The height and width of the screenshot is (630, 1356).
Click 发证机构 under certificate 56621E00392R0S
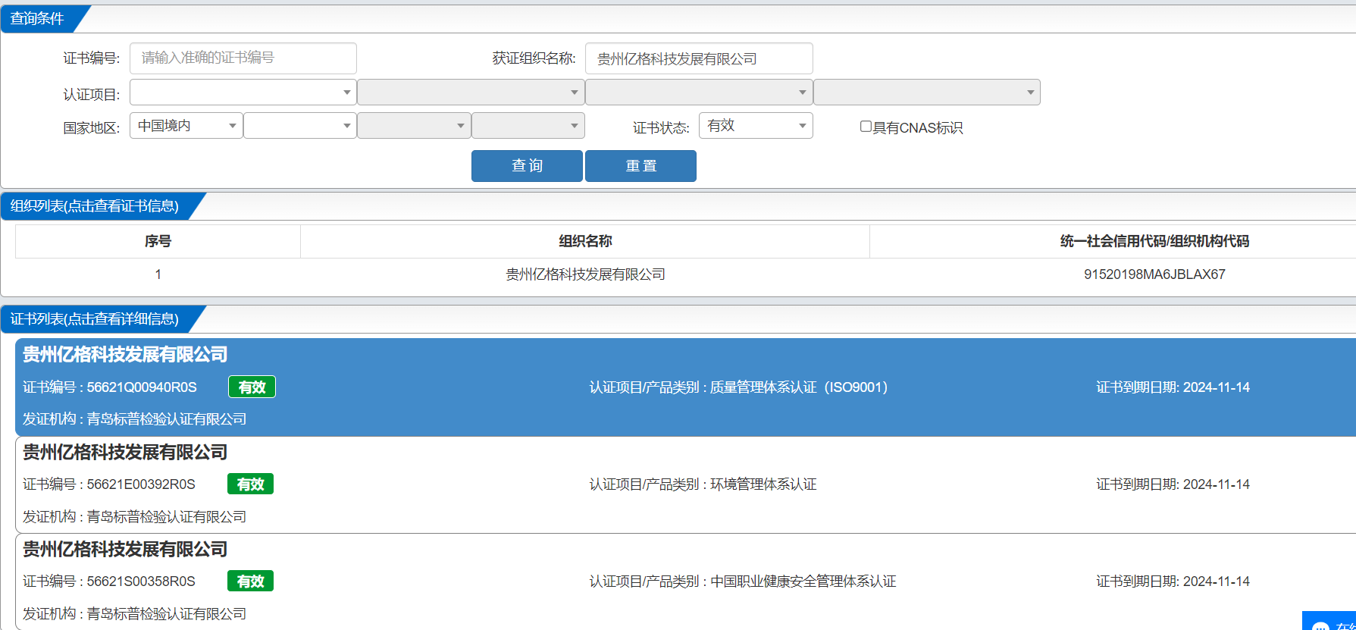[x=134, y=517]
